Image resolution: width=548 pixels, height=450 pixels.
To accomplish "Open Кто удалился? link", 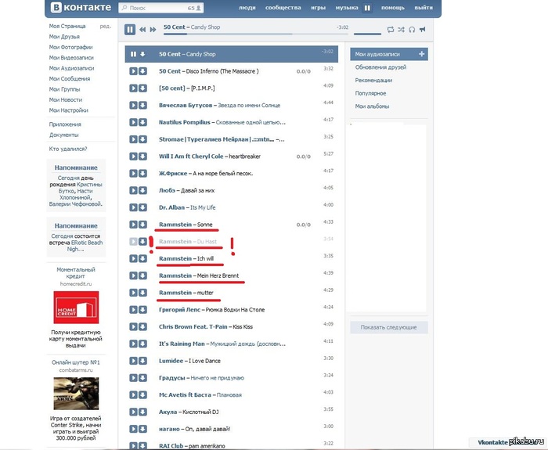I will click(68, 149).
